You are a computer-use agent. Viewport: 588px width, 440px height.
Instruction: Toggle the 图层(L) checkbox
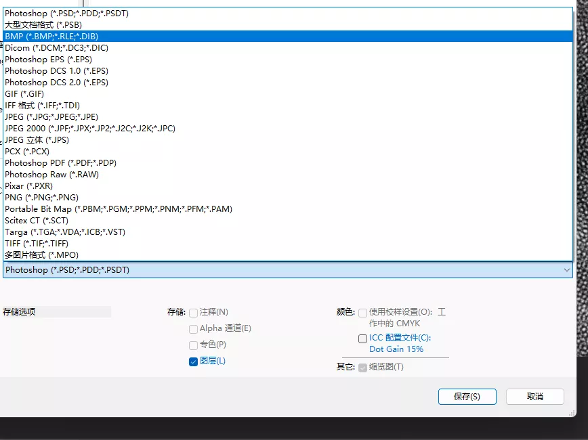coord(194,361)
